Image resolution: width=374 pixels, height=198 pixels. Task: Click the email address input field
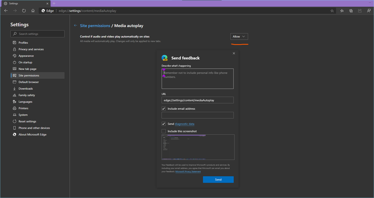[x=197, y=115]
